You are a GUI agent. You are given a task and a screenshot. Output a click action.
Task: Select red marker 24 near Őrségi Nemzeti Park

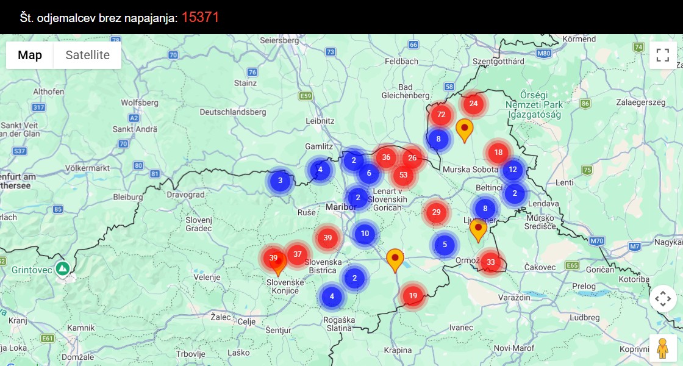(x=474, y=104)
